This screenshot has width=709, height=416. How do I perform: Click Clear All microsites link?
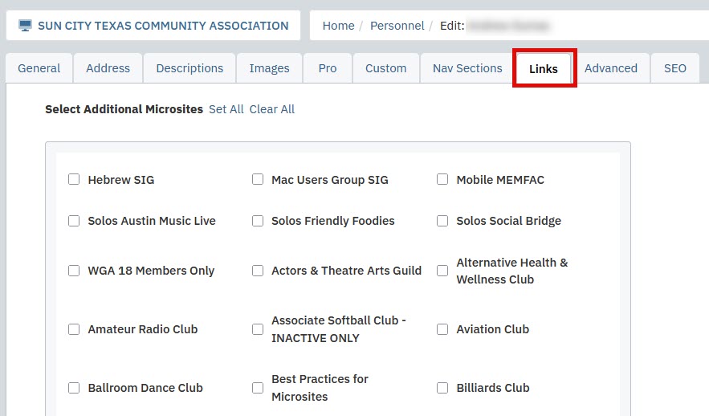(271, 109)
